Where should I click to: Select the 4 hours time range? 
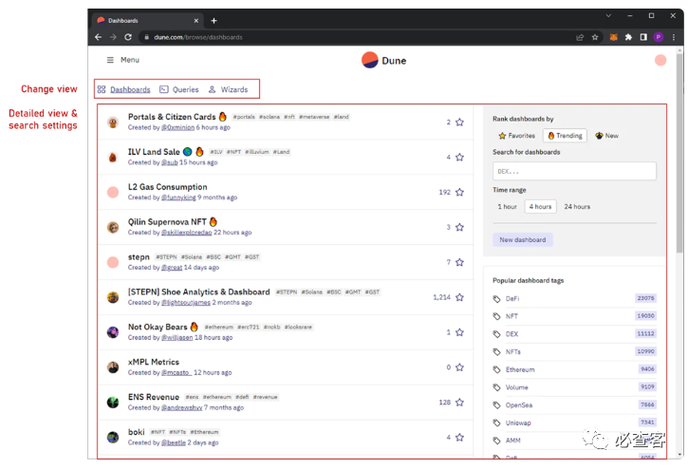click(541, 207)
